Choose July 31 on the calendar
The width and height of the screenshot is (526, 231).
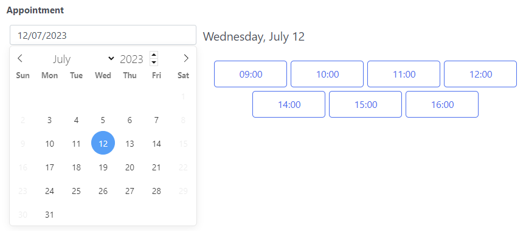pos(50,215)
